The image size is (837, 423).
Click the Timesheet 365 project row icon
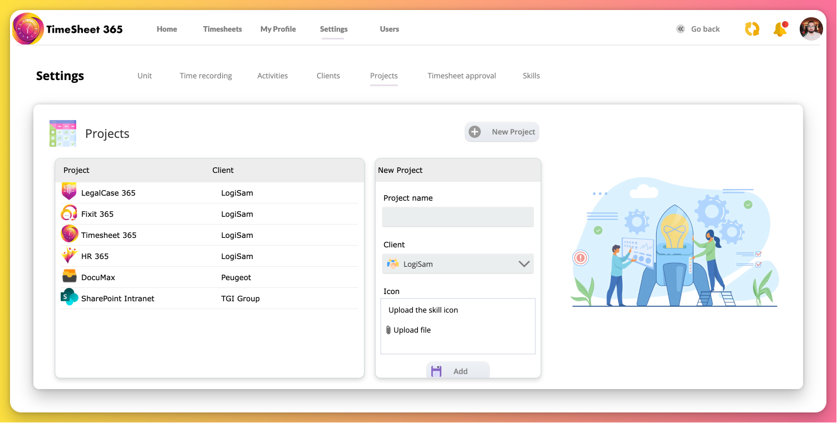pos(69,235)
